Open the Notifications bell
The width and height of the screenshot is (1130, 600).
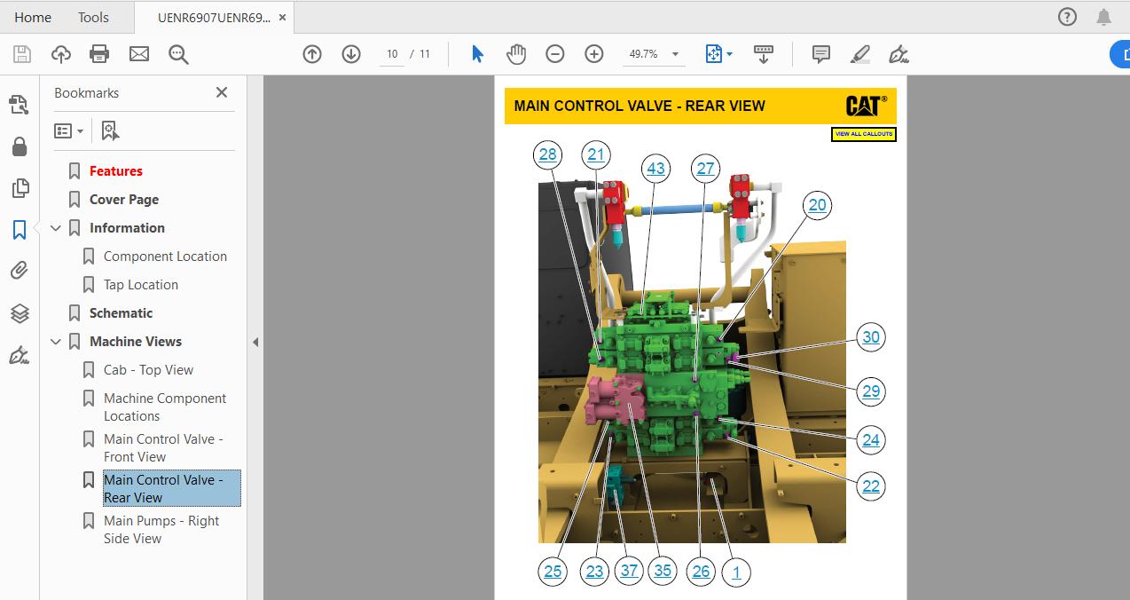click(1103, 17)
